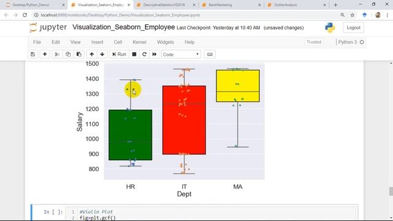Rename notebook via the Visualization_Seaborn_Employee title
393x221 pixels.
point(123,27)
